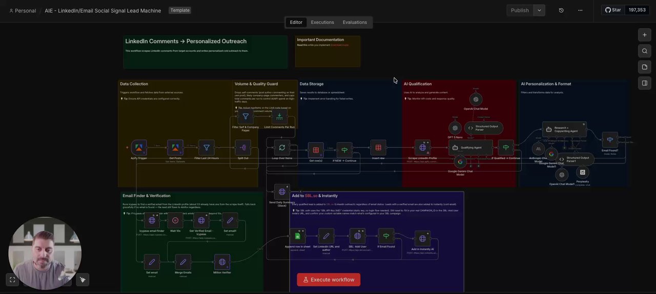Select the LinkedIn Comments → Personalized Outreach note
The height and width of the screenshot is (294, 656).
205,52
